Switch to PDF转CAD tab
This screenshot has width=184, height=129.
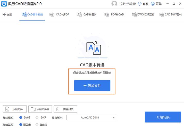pyautogui.click(x=114, y=14)
